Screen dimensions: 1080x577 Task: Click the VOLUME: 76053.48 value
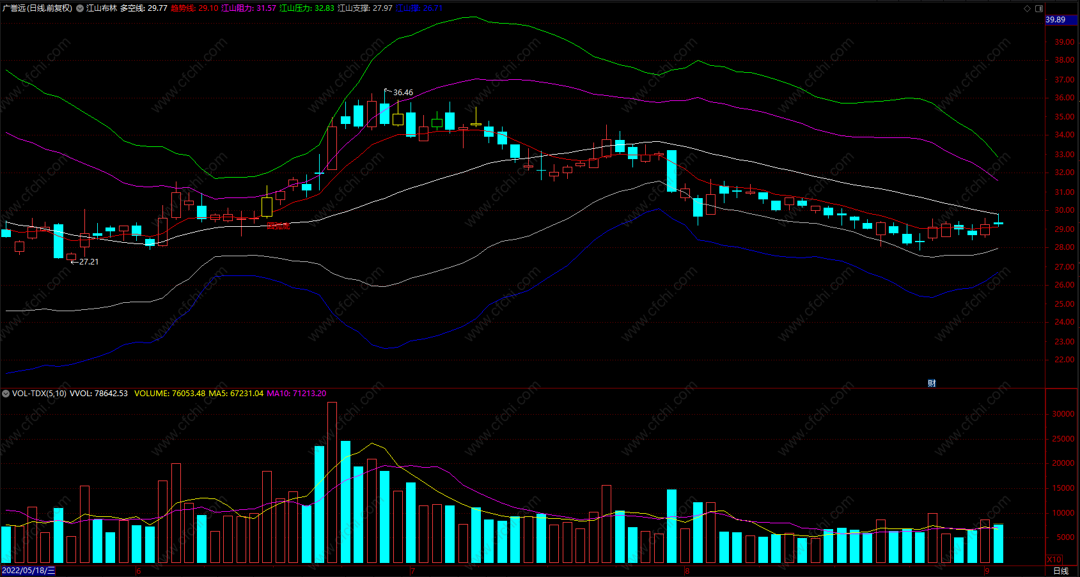click(169, 394)
